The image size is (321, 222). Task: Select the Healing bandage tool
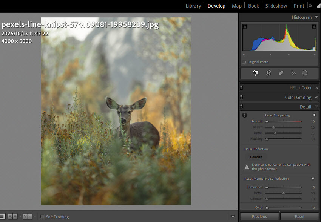pyautogui.click(x=281, y=73)
